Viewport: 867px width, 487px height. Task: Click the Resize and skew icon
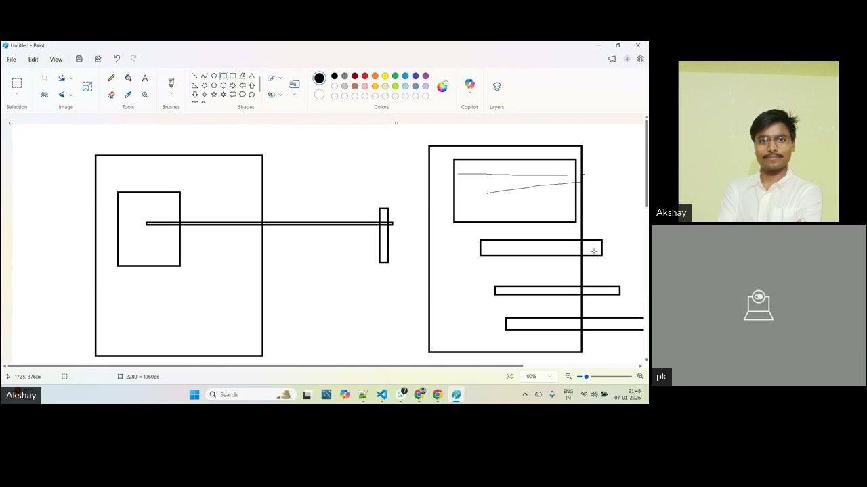tap(87, 87)
